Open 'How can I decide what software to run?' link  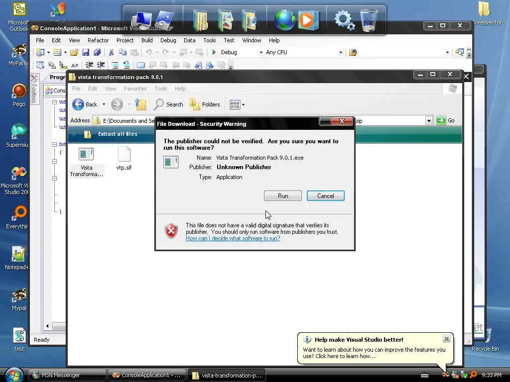[x=233, y=238]
